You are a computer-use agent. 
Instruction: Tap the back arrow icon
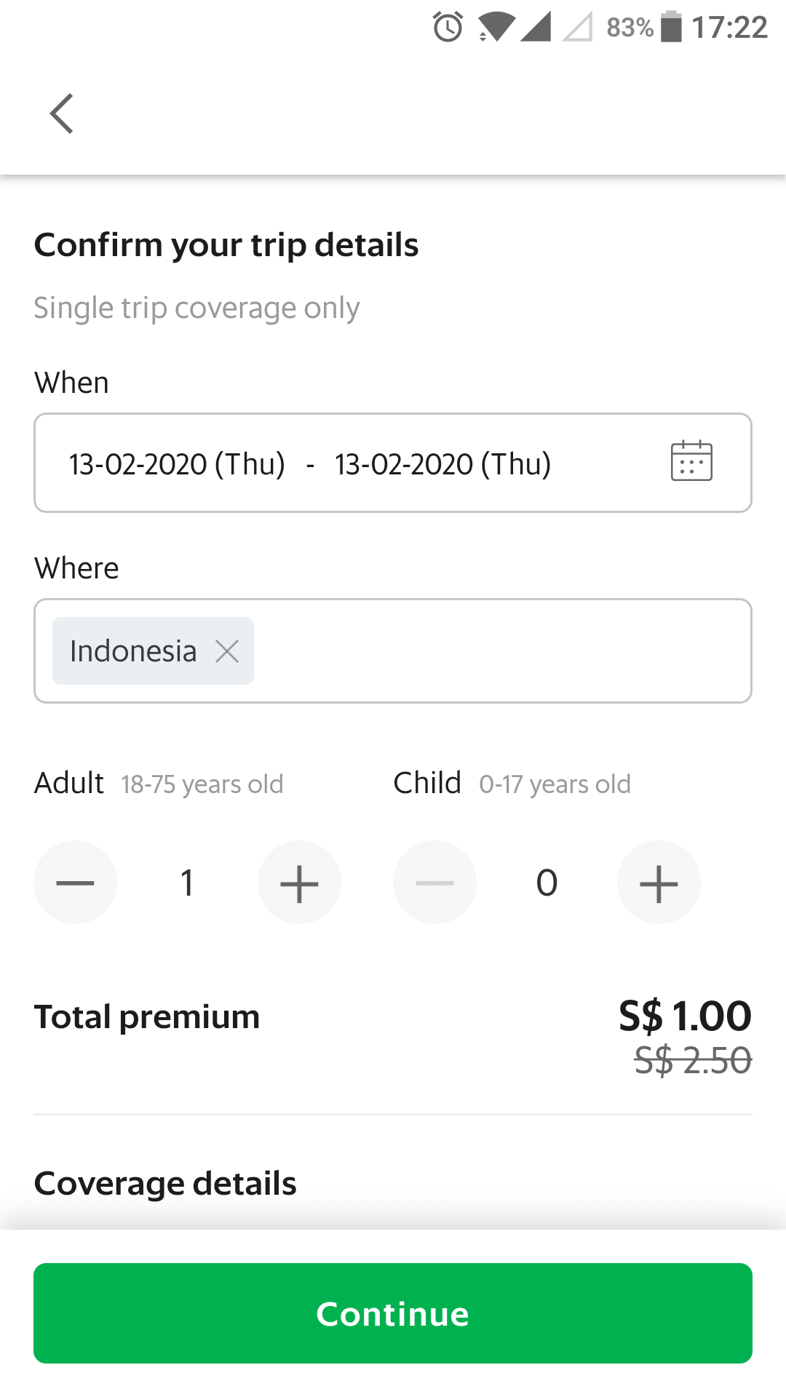62,114
